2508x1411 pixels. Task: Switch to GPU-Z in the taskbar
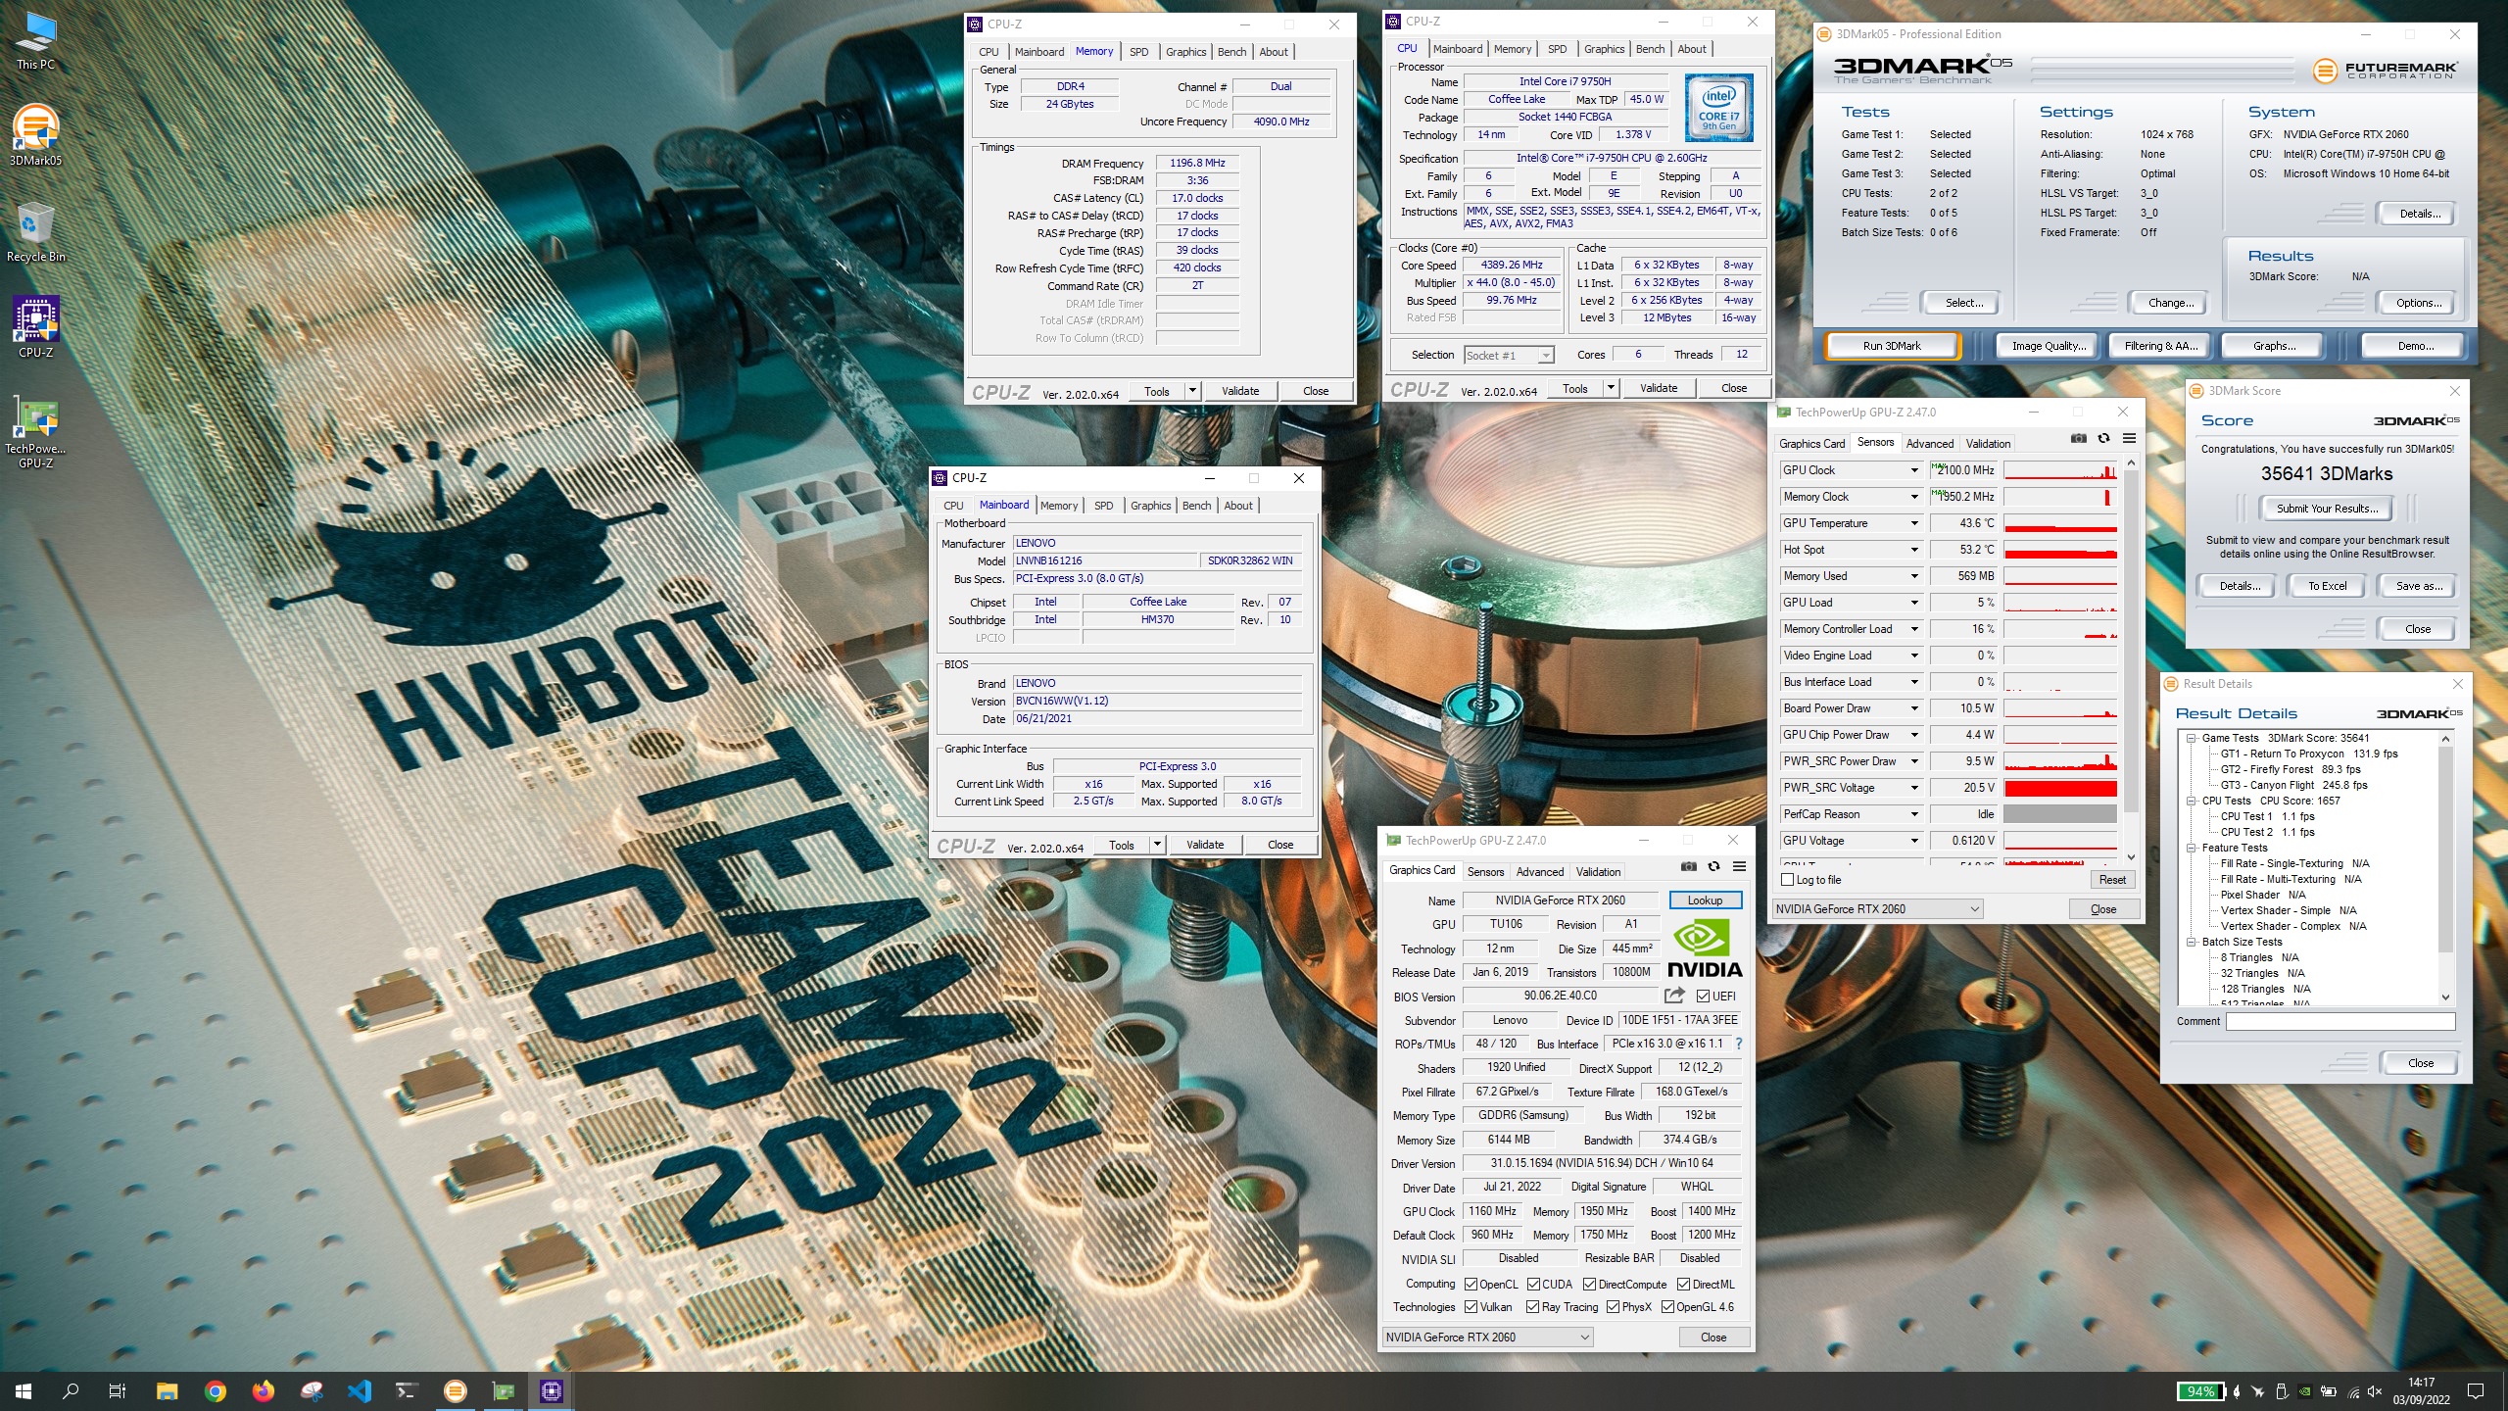point(503,1390)
